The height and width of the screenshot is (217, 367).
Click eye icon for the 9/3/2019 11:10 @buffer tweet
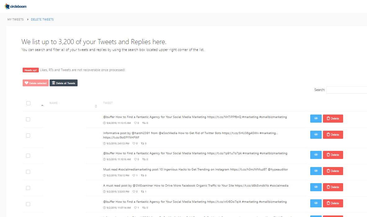click(316, 155)
